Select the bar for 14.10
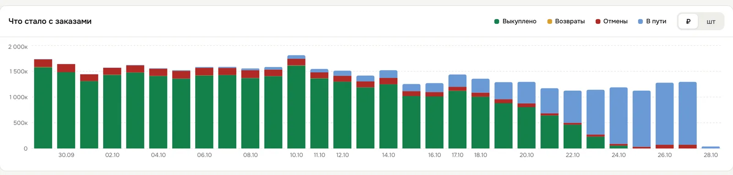The image size is (733, 175). 388,109
